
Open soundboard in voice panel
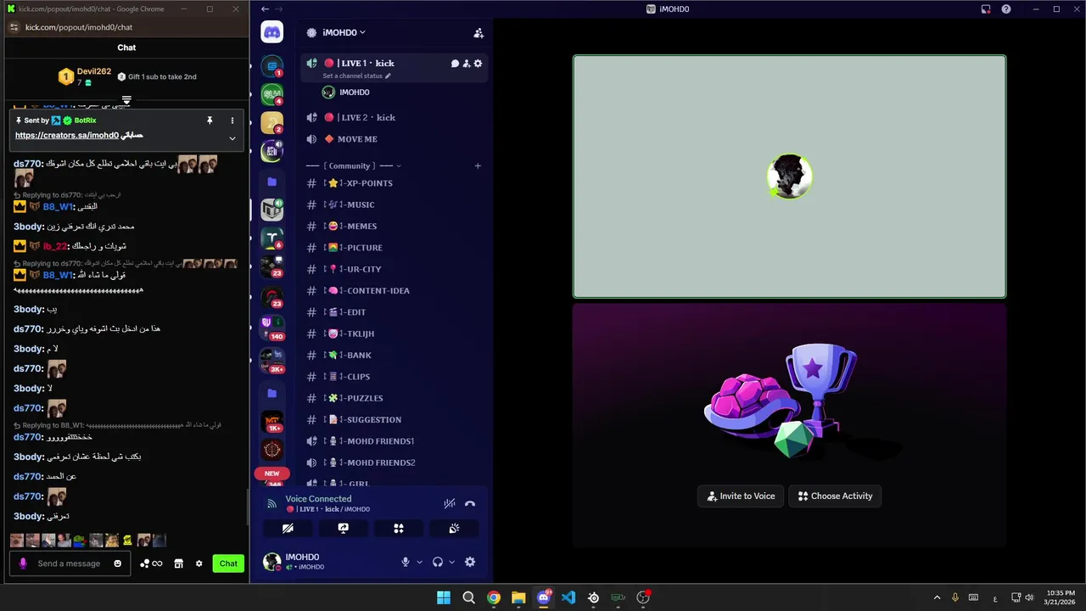click(x=454, y=528)
